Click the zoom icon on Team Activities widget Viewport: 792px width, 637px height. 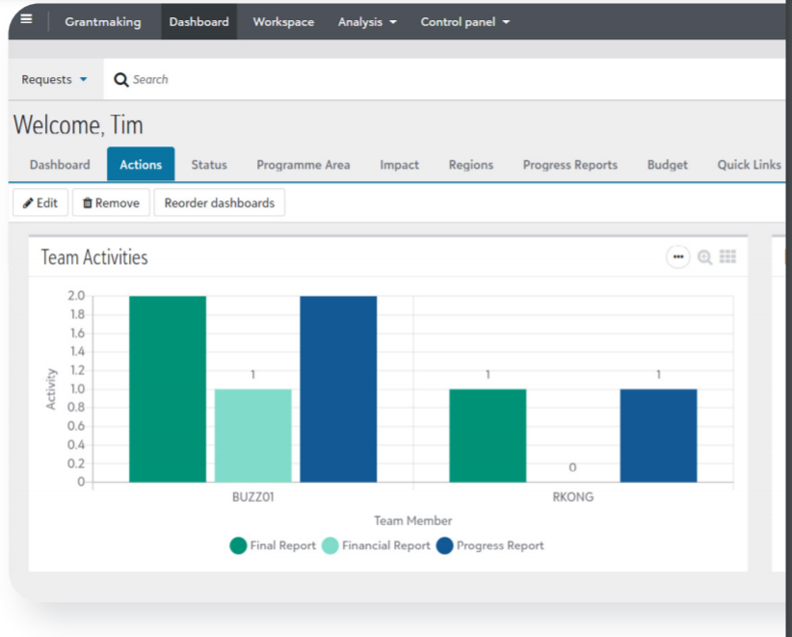point(703,256)
